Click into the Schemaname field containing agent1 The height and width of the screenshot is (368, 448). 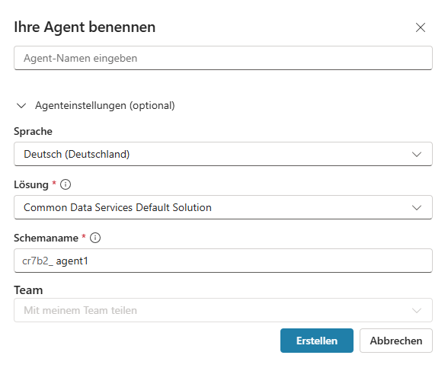[223, 261]
